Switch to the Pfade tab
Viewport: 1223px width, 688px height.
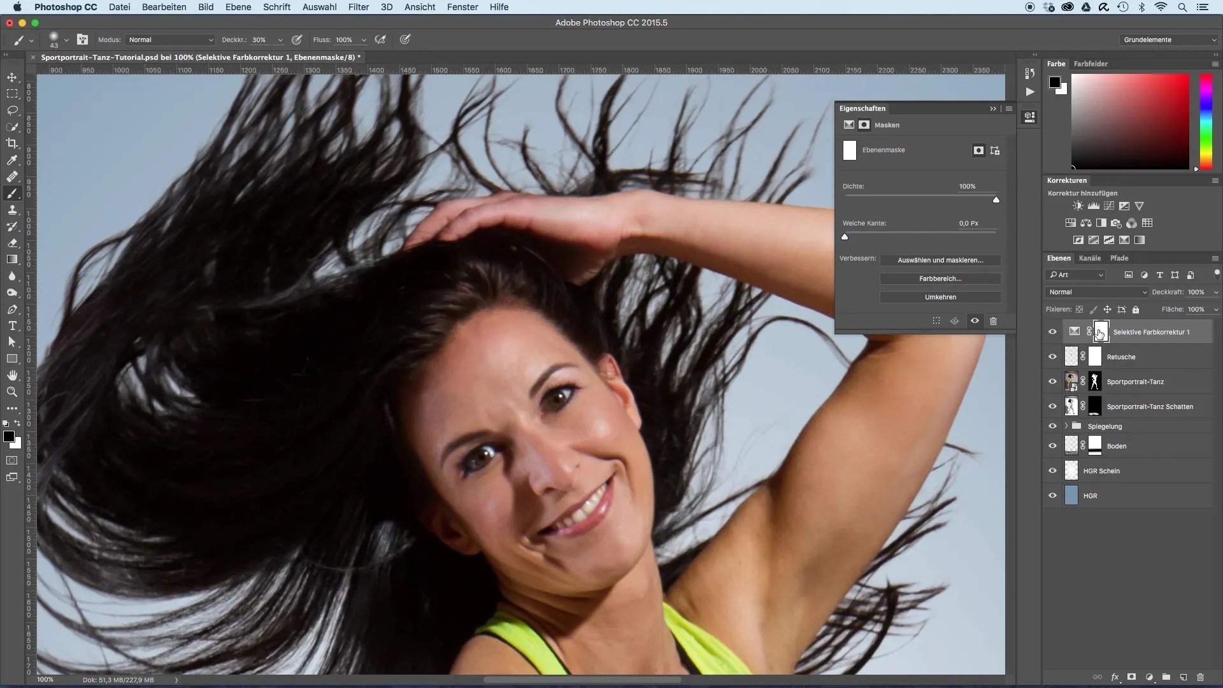point(1119,258)
